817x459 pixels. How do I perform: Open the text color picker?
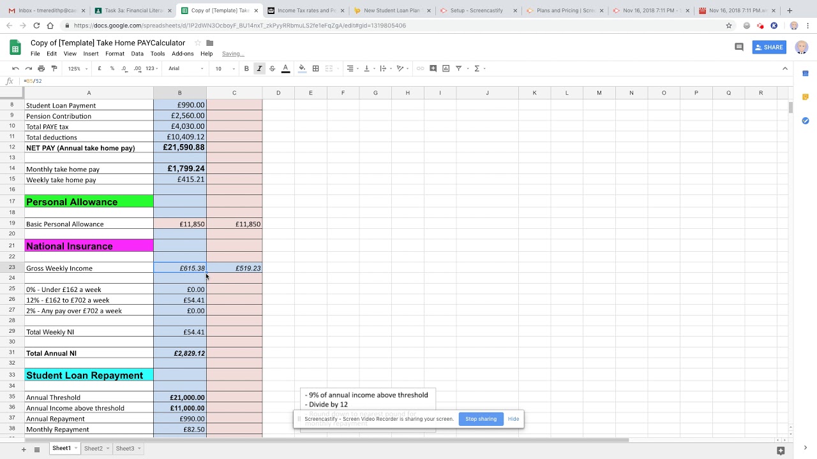tap(285, 68)
